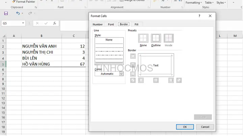Select row 10 header

pos(3,89)
